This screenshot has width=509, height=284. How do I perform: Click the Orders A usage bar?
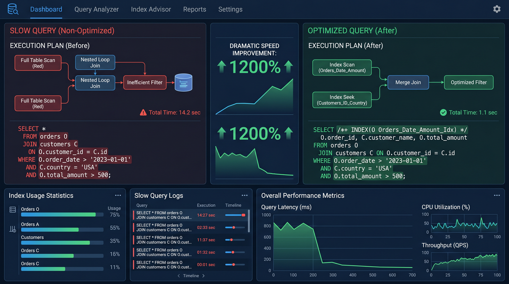click(62, 230)
